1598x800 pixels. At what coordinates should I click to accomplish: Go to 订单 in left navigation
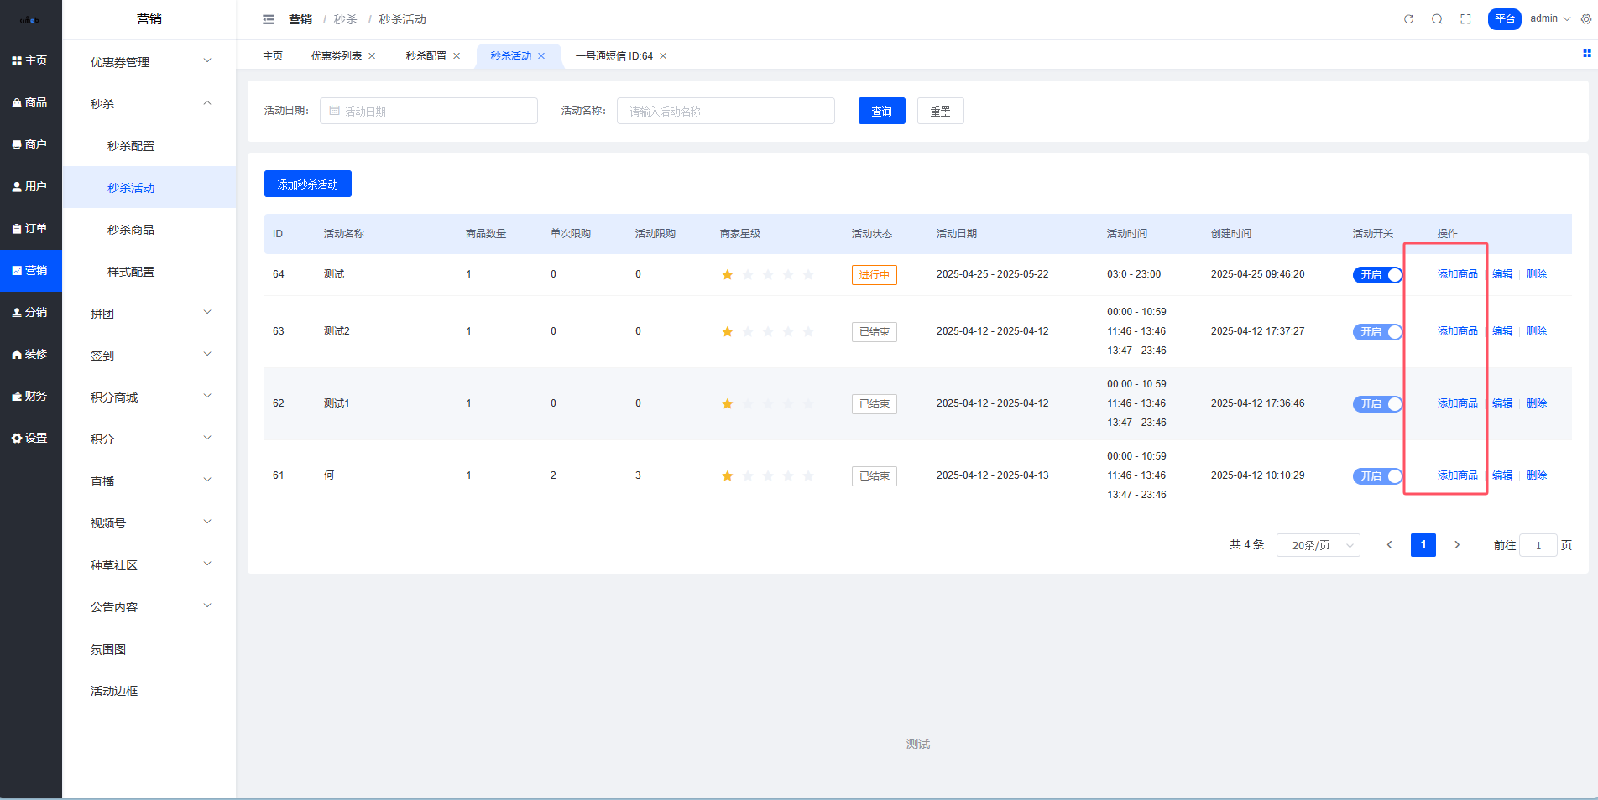click(31, 228)
